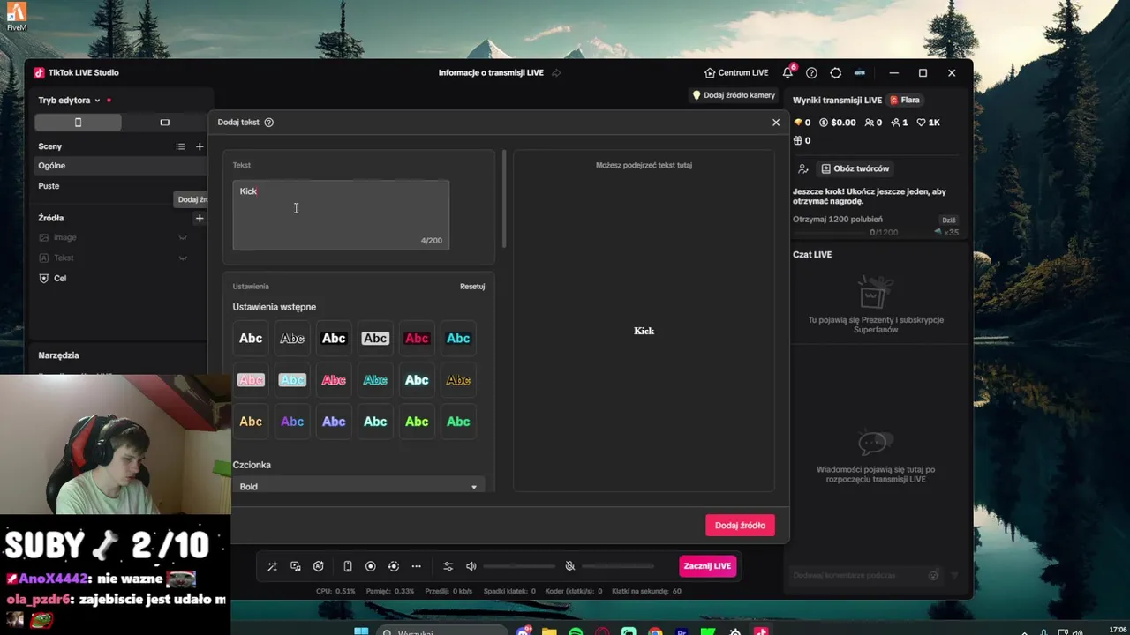Open the audio mixer sliders icon
The height and width of the screenshot is (635, 1130).
(x=448, y=566)
